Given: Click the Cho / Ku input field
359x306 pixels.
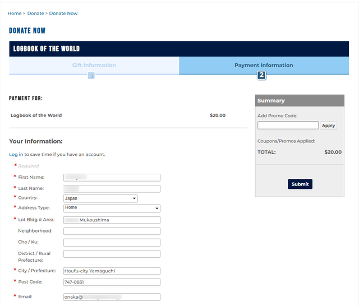Looking at the screenshot, I should pos(112,243).
